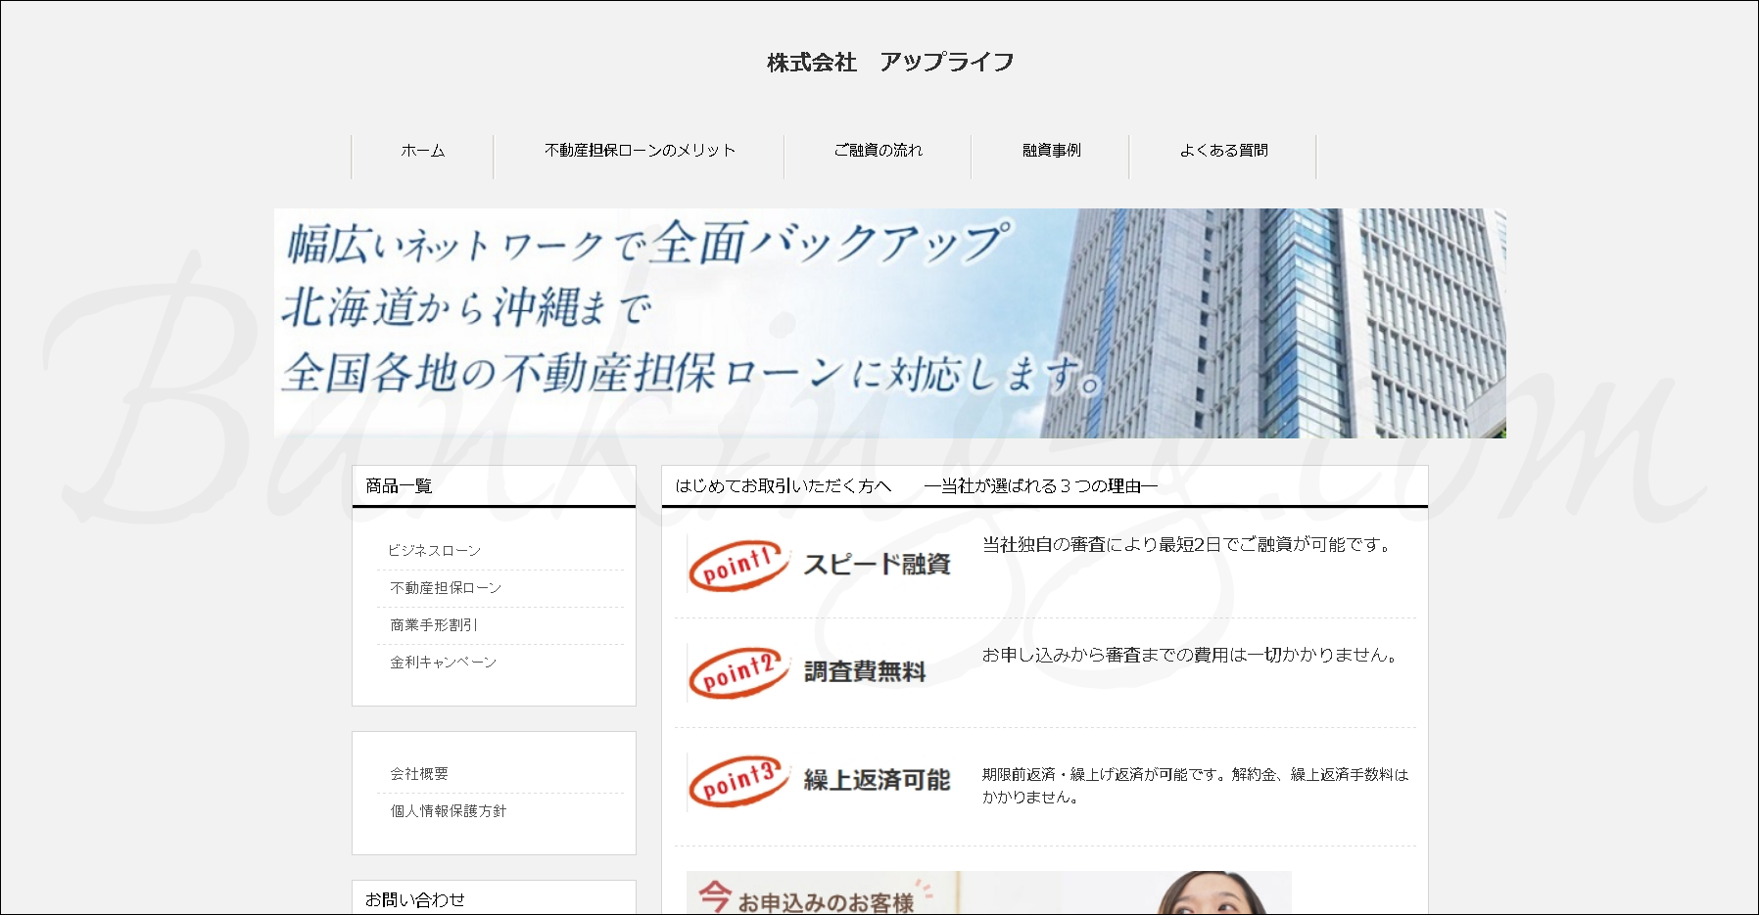This screenshot has width=1759, height=915.
Task: Click the 調査費無料 heading
Action: tap(865, 672)
